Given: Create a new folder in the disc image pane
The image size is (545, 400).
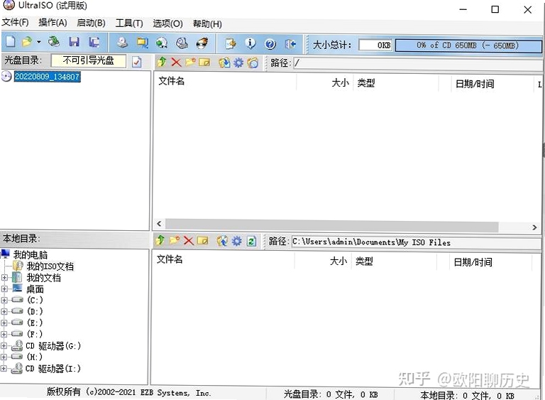Looking at the screenshot, I should coord(190,63).
